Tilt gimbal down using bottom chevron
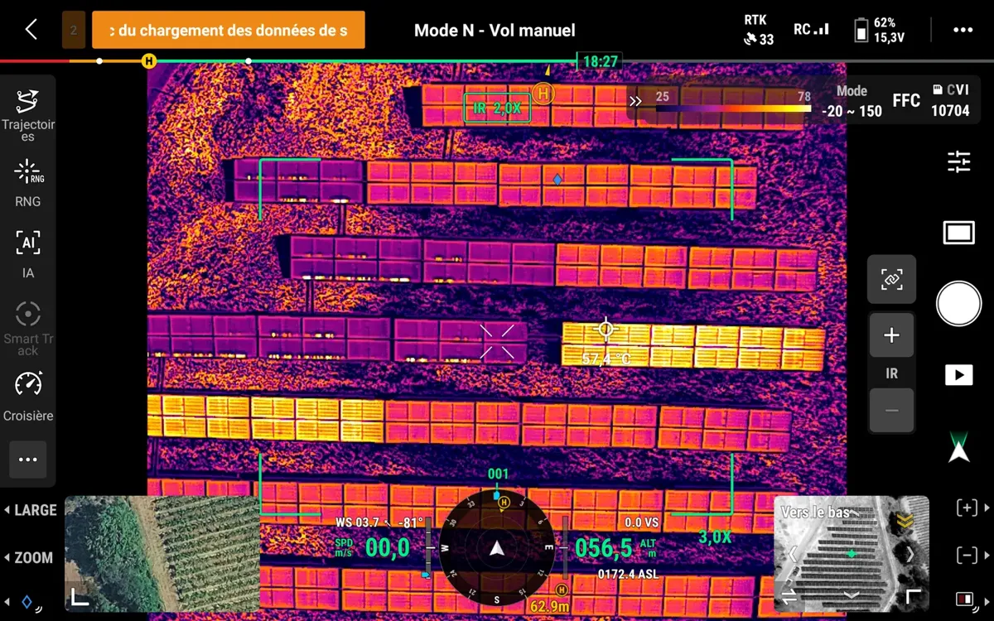994x621 pixels. (x=852, y=595)
